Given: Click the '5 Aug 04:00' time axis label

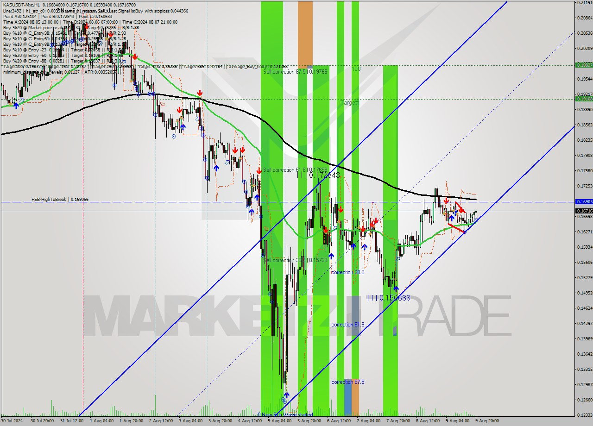Looking at the screenshot, I should click(279, 421).
